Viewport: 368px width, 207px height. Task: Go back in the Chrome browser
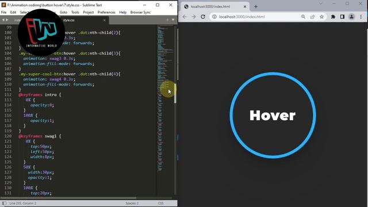(x=185, y=17)
